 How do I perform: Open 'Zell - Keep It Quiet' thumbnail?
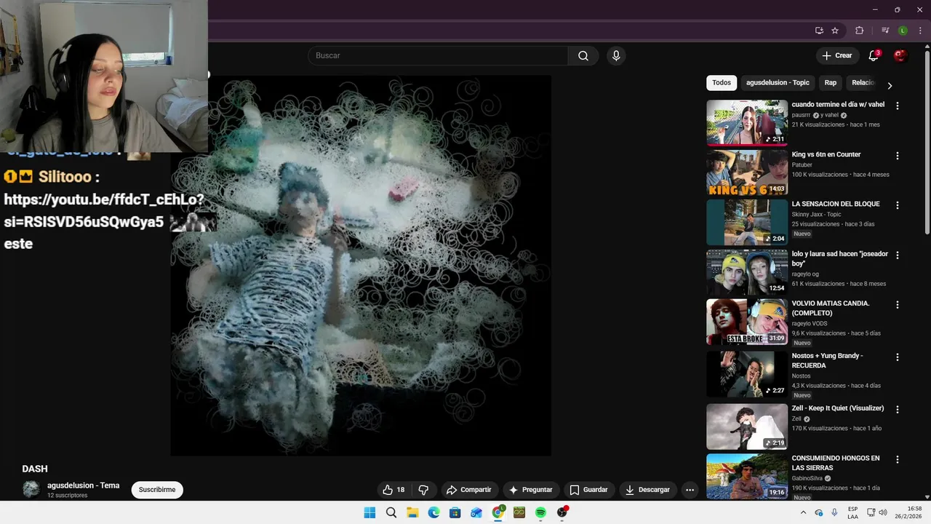coord(747,426)
